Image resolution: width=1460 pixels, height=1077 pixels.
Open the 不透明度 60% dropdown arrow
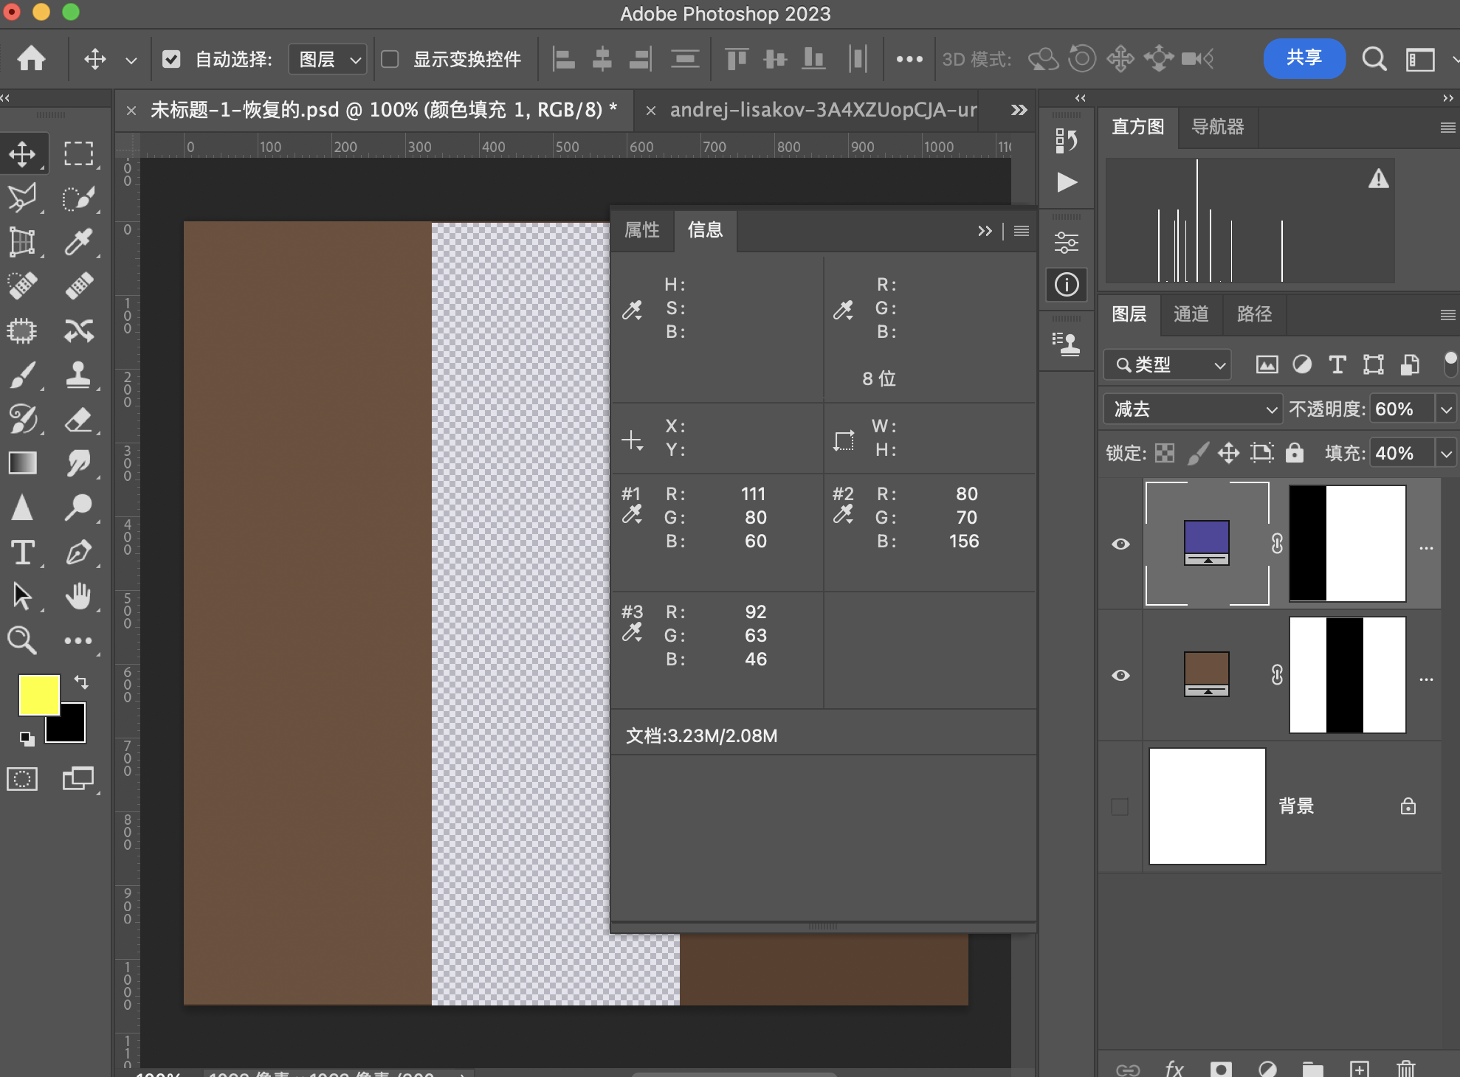tap(1446, 409)
